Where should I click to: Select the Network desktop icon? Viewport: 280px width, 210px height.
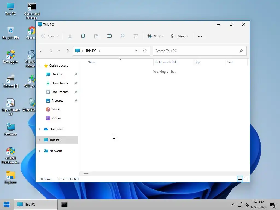tap(11, 129)
